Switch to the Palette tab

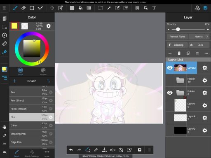pos(43,72)
